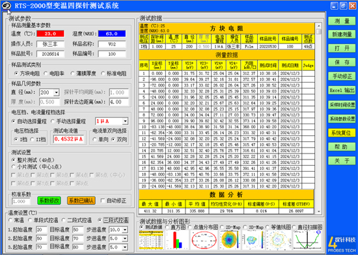The width and height of the screenshot is (358, 255).
Task: Click the 新建测量 button
Action: [342, 34]
